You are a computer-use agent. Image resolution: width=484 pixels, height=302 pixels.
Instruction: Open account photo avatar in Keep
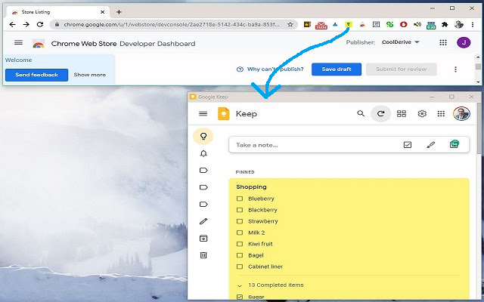click(461, 114)
